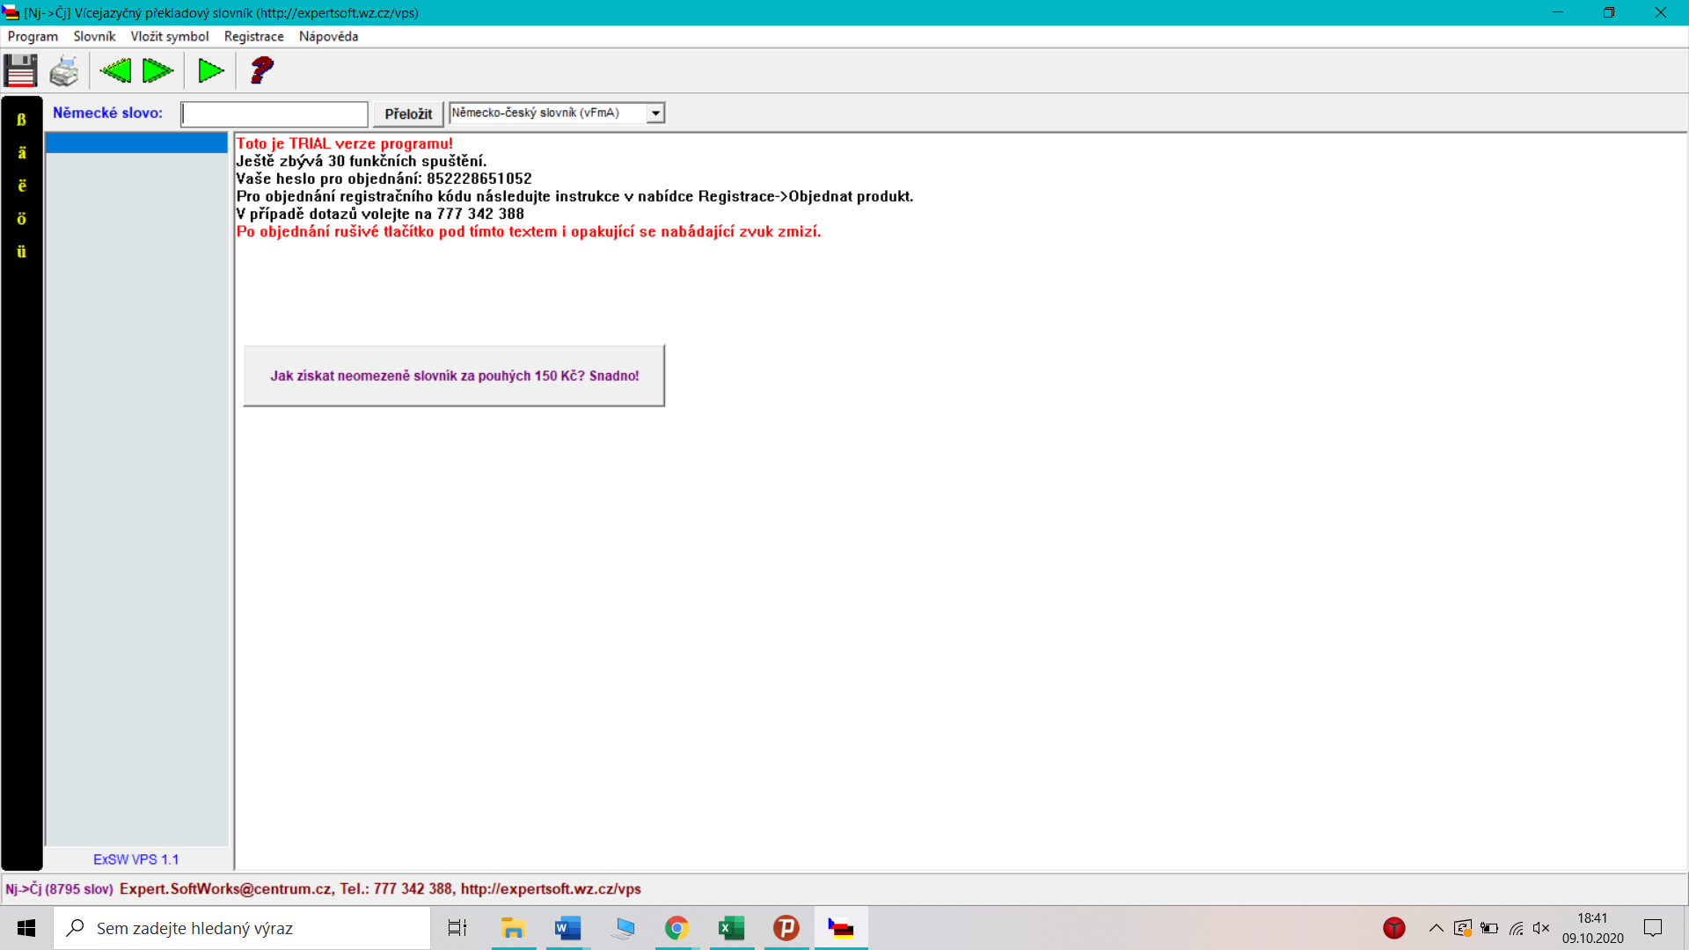Viewport: 1689px width, 950px height.
Task: Click the red question mark help icon
Action: pos(261,70)
